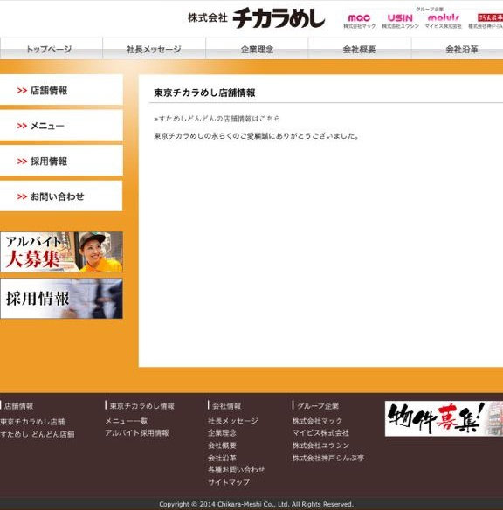This screenshot has width=503, height=510.
Task: Click the 物件募集 banner in footer
Action: point(444,418)
